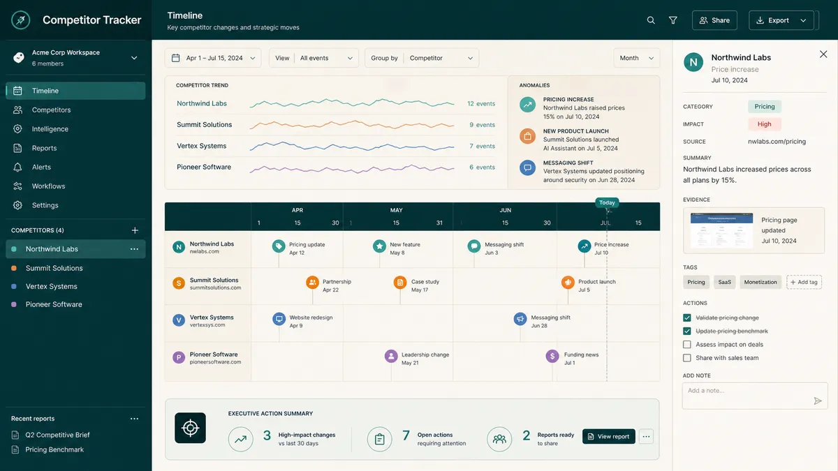Open the nwlabs.com/pricing source link
This screenshot has height=471, width=838.
coord(777,142)
